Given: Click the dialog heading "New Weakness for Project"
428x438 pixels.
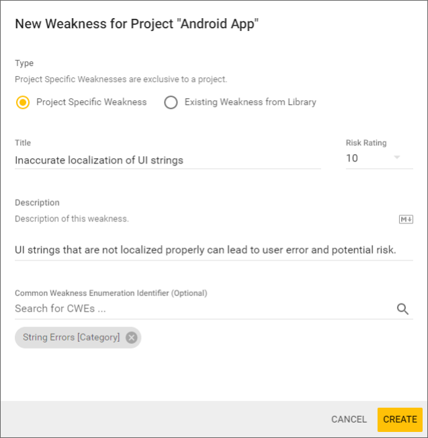Looking at the screenshot, I should pyautogui.click(x=137, y=24).
